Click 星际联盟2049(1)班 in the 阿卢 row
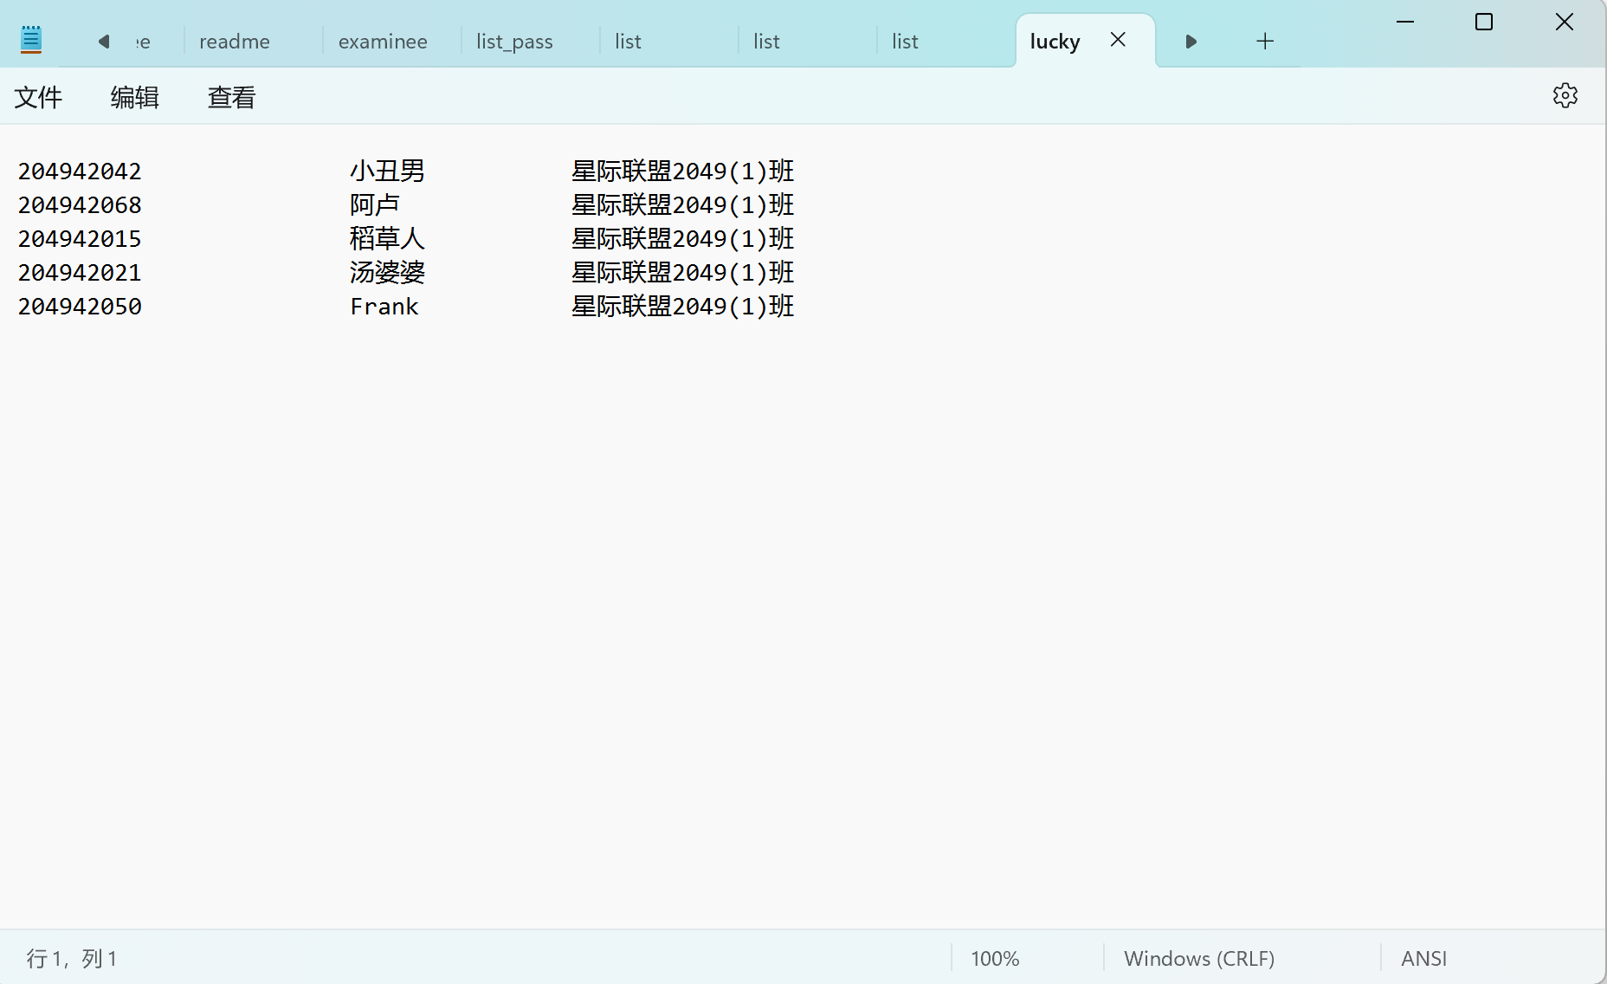This screenshot has width=1607, height=984. click(683, 205)
